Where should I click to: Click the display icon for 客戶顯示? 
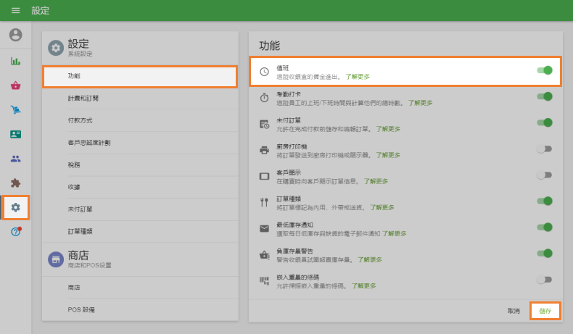coord(264,176)
